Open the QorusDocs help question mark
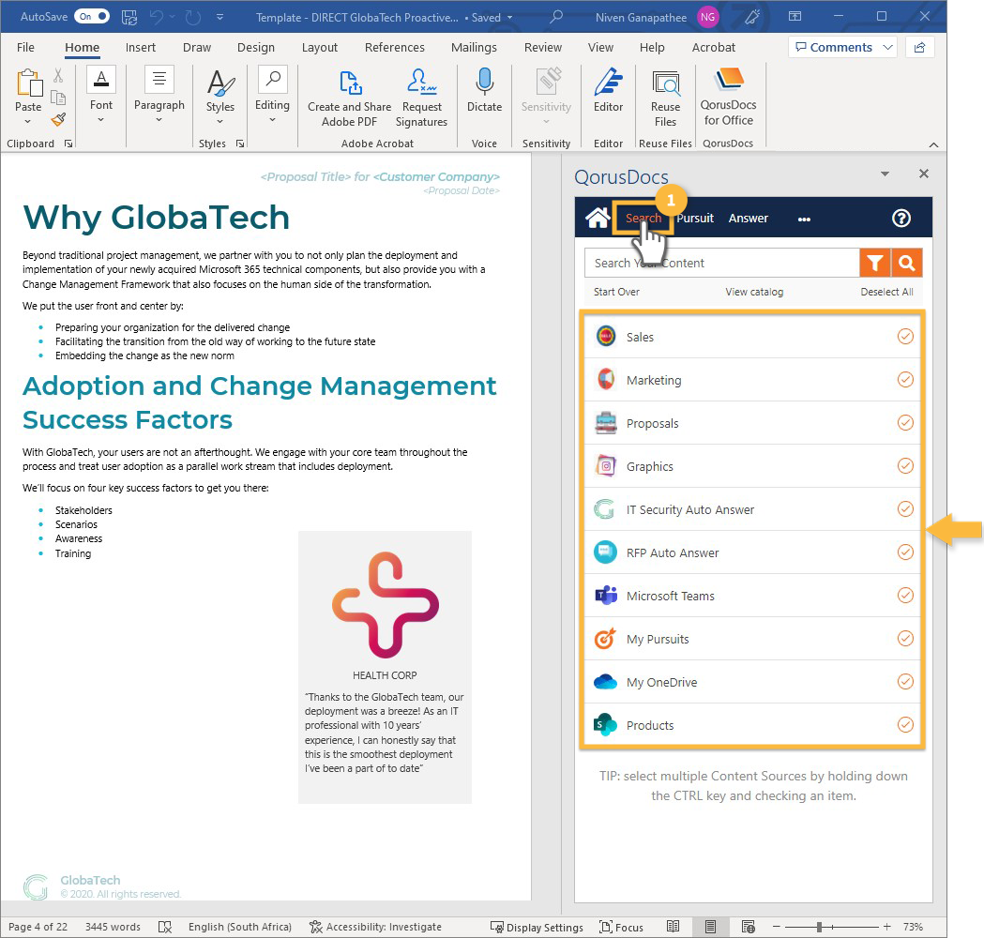The image size is (984, 938). pos(901,219)
